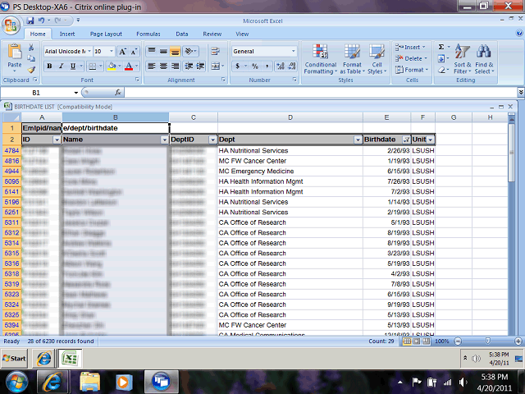Toggle Italic formatting
525x394 pixels.
click(x=61, y=66)
